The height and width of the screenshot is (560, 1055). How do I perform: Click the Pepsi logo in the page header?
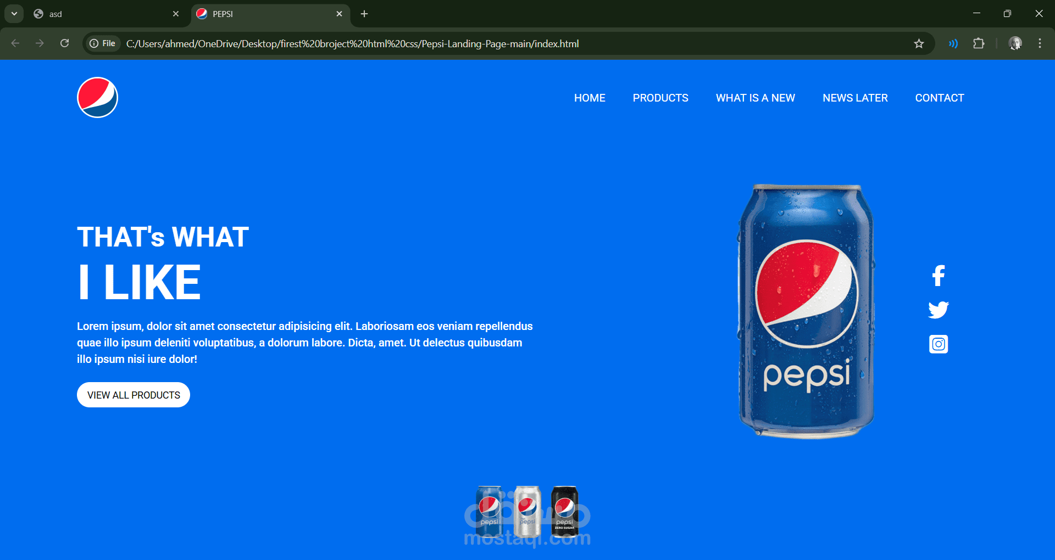click(97, 98)
